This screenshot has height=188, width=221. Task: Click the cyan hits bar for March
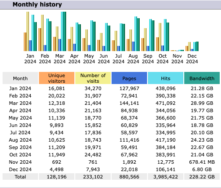click(62, 31)
